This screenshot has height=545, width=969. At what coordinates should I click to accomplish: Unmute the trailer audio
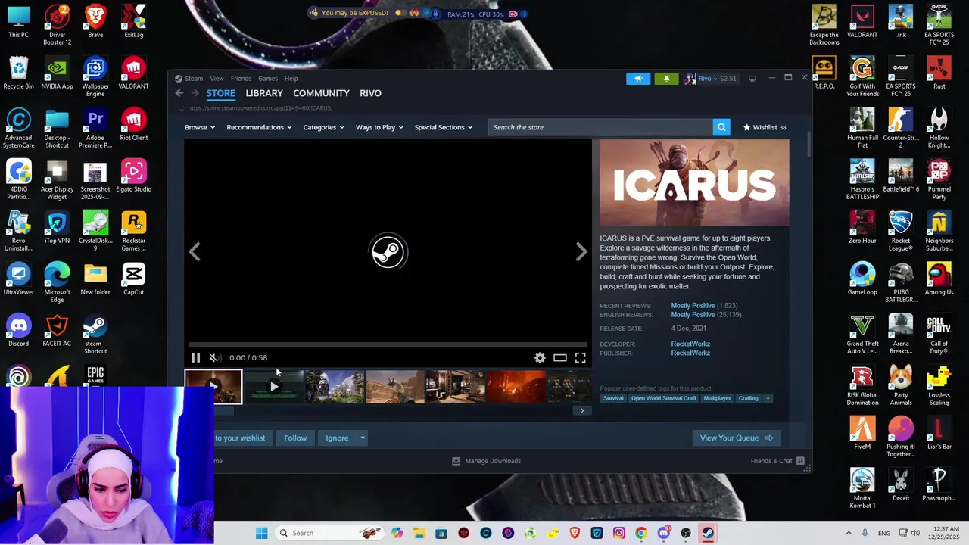pos(215,358)
